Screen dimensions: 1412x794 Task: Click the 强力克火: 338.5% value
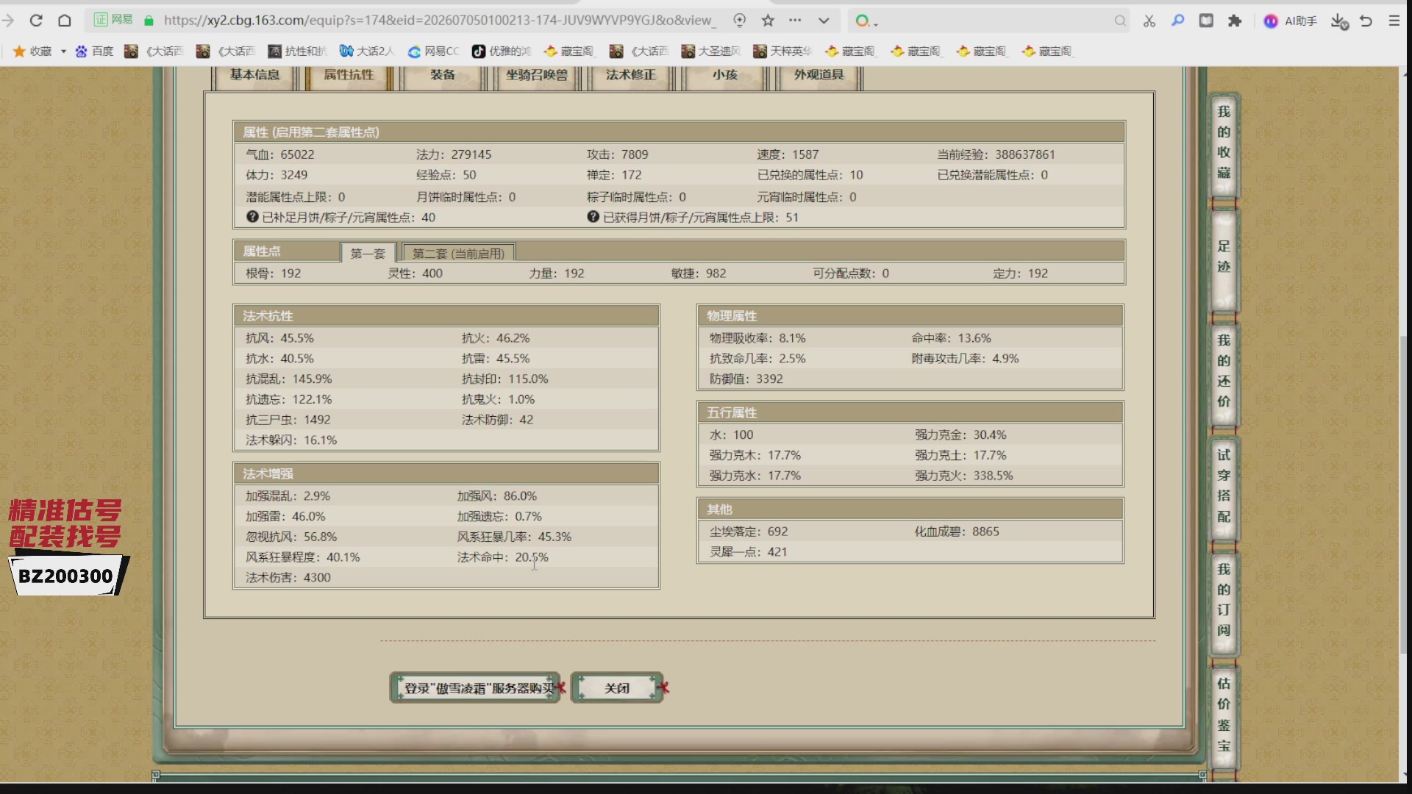pyautogui.click(x=963, y=476)
